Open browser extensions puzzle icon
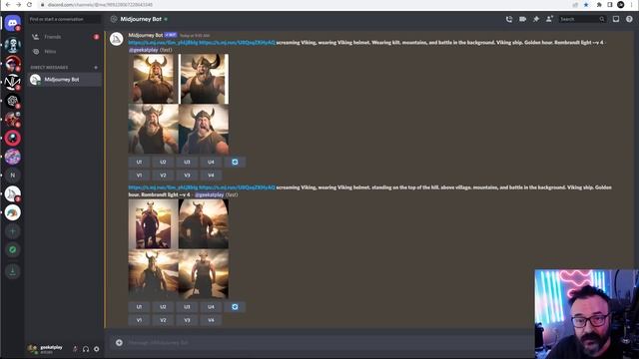This screenshot has height=359, width=639. 599,4
